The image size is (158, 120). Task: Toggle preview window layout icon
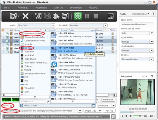152,76
